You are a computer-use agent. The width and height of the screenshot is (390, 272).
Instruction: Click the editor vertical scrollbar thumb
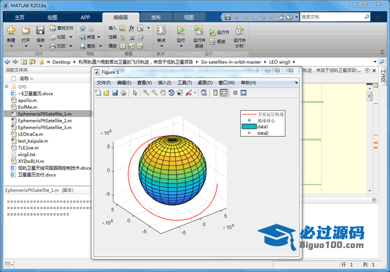click(x=370, y=96)
